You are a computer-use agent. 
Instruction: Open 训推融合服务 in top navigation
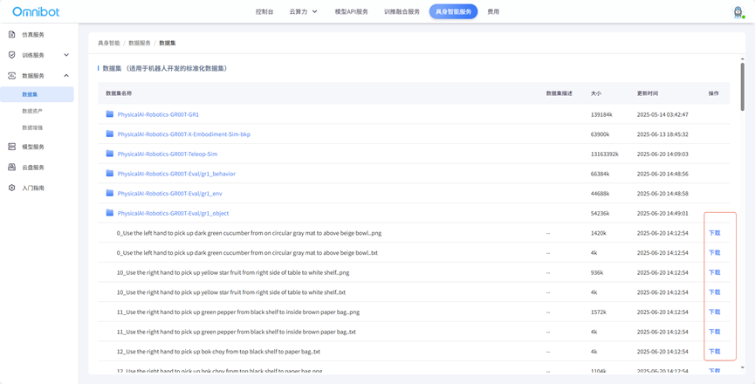tap(402, 11)
